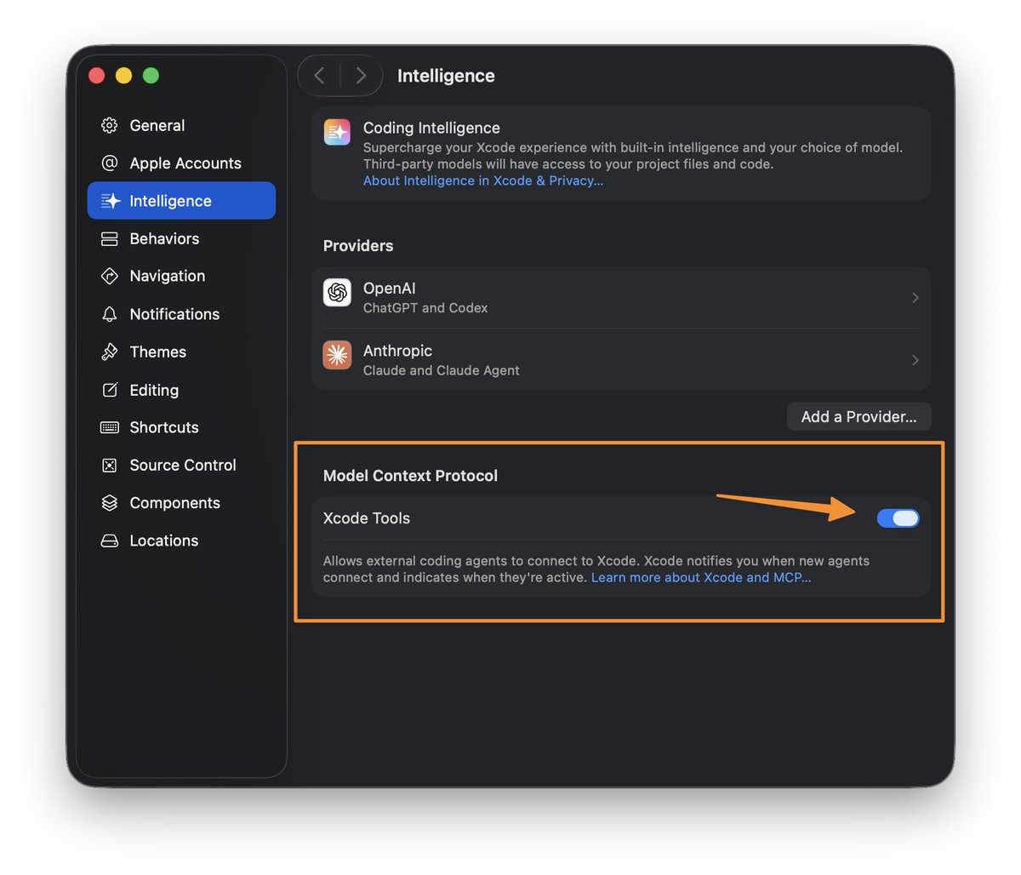1021x875 pixels.
Task: Open Learn more about Xcode and MCP link
Action: coord(701,577)
